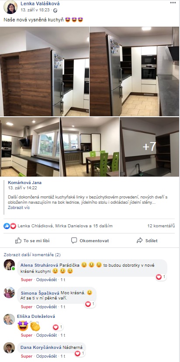
Task: Open the dining table with green chairs photo
Action: [x=90, y=147]
